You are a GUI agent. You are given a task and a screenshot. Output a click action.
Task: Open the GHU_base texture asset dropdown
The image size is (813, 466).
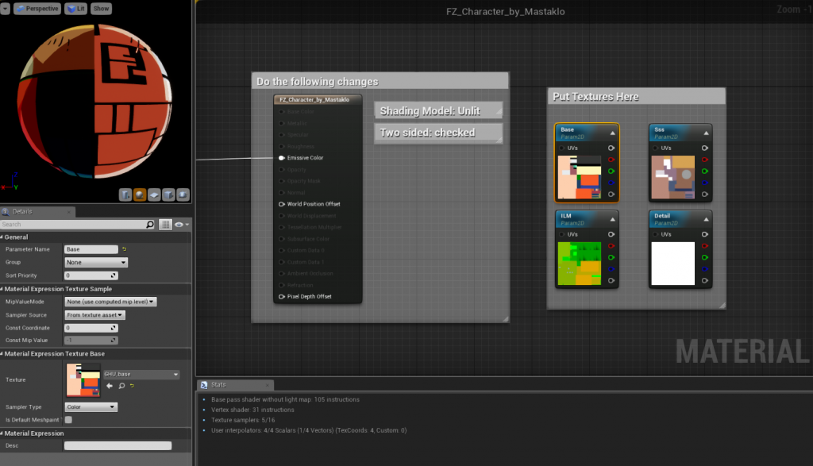click(141, 374)
